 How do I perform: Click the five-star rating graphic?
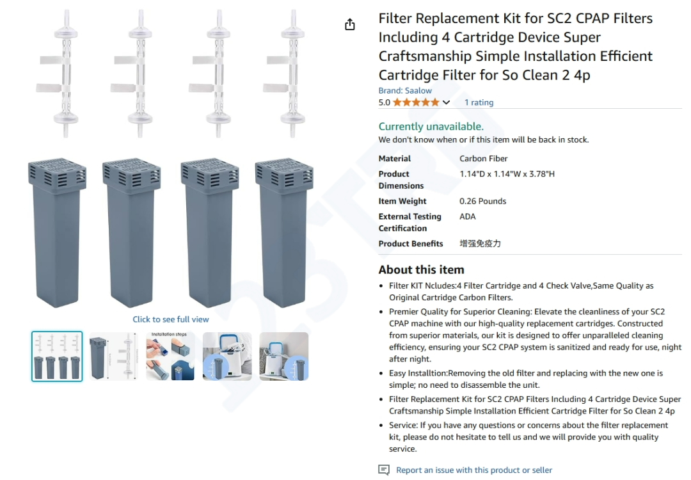point(416,102)
